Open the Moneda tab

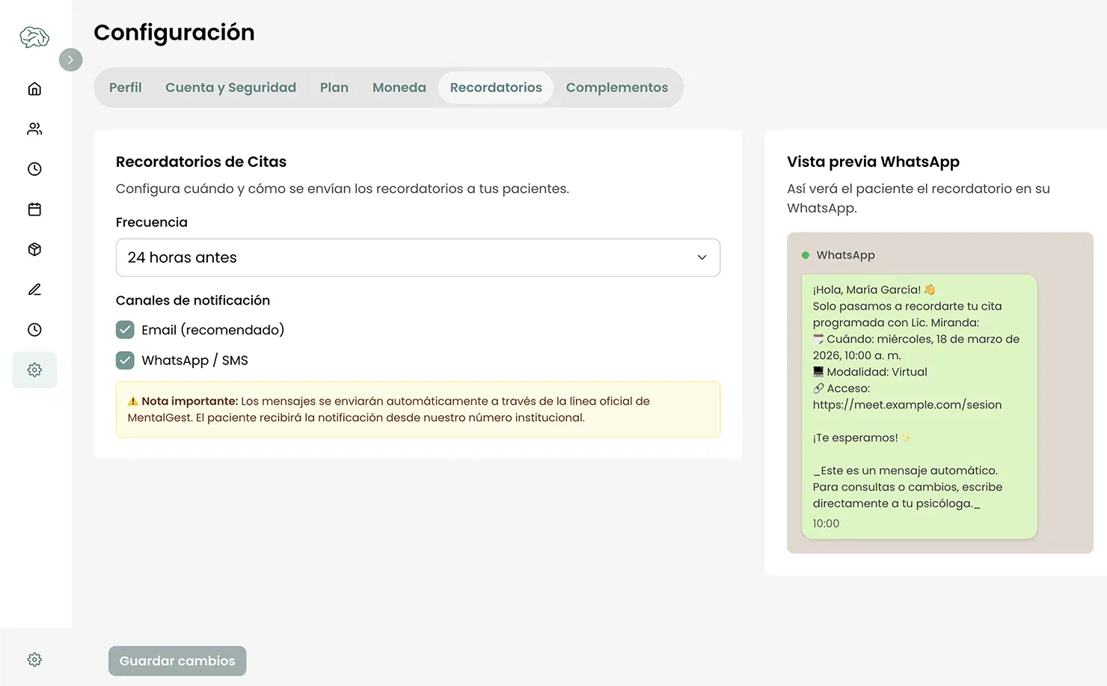point(399,88)
